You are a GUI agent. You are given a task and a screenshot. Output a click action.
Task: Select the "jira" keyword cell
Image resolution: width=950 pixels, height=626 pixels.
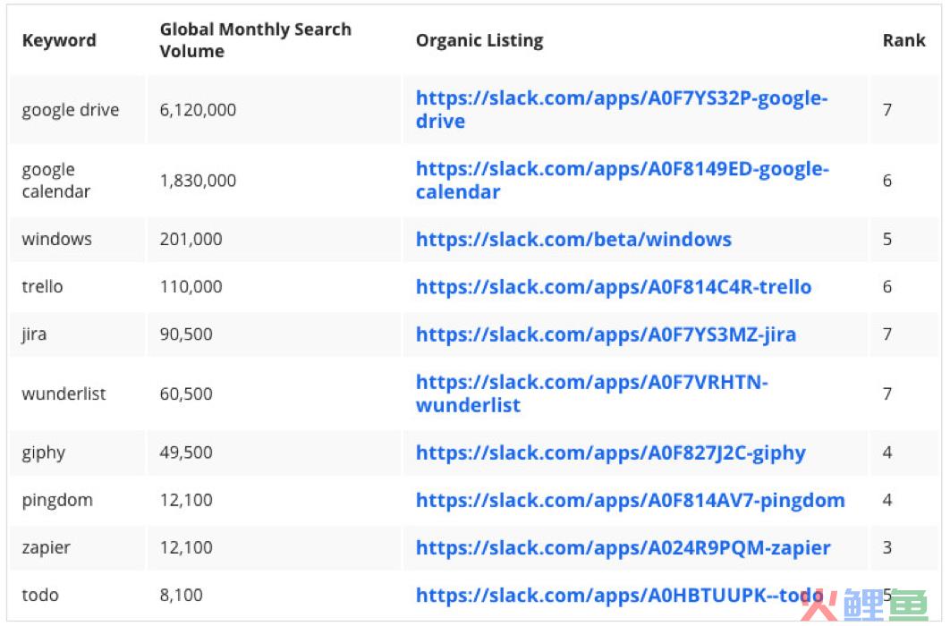(x=34, y=334)
